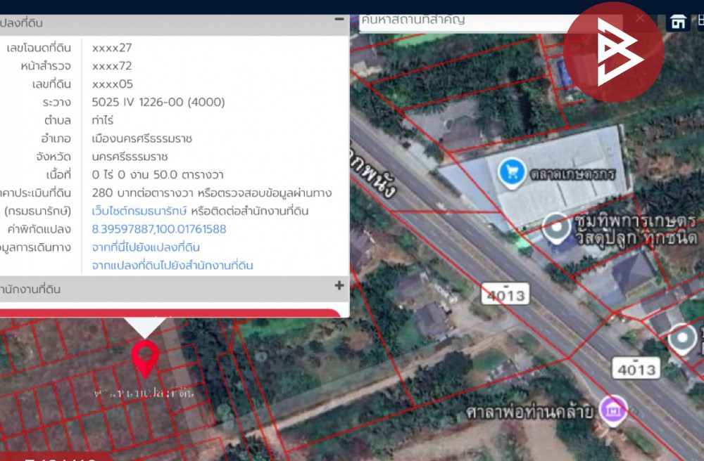Screen dimensions: 704x461
Task: Open directions จากที่นี่ไปยังแปลงที่ดิน
Action: (146, 247)
